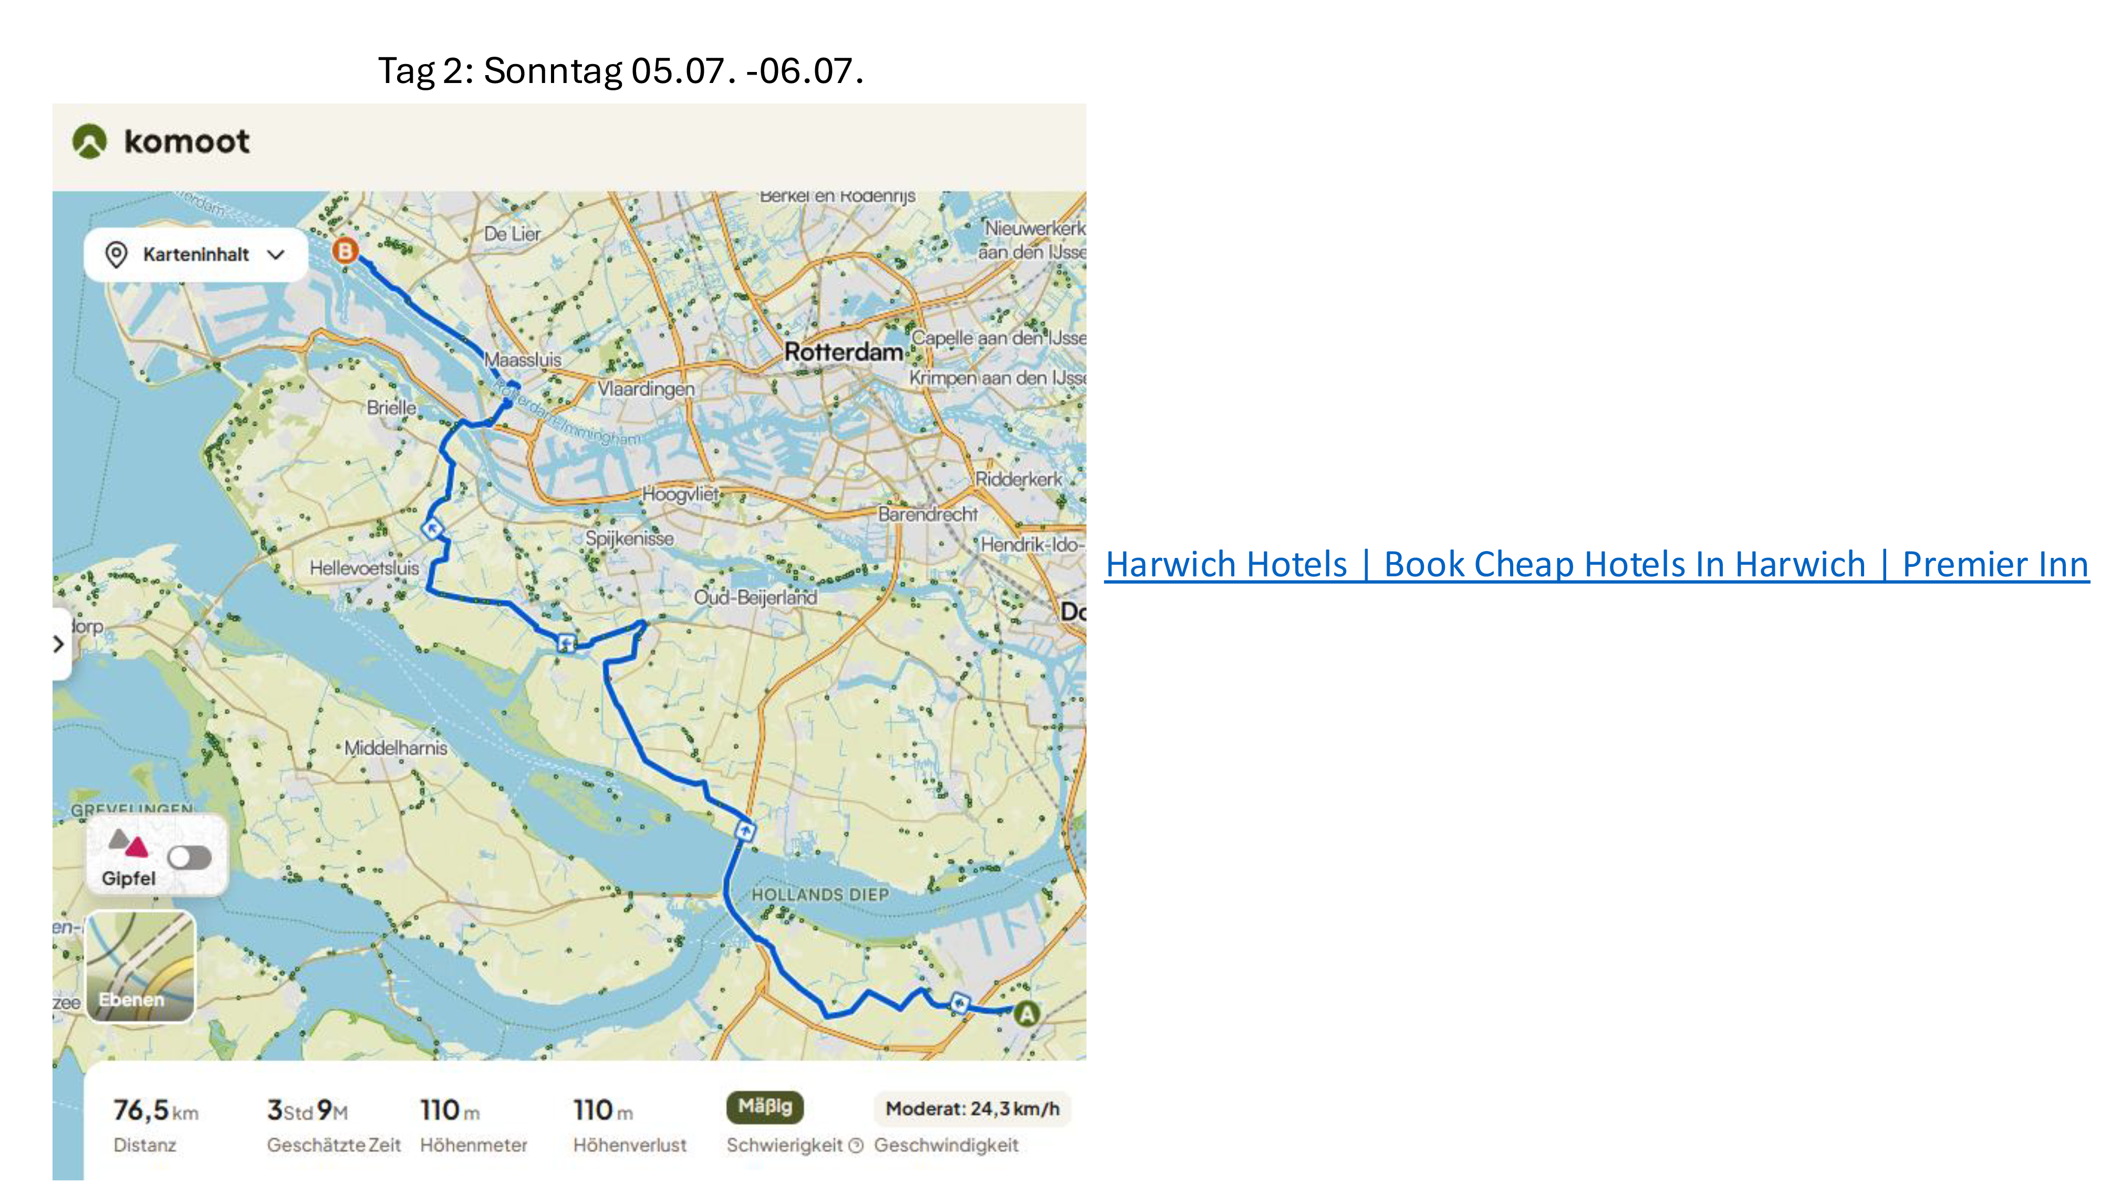2101x1182 pixels.
Task: Click the Vlaardingen label on the map
Action: click(646, 389)
